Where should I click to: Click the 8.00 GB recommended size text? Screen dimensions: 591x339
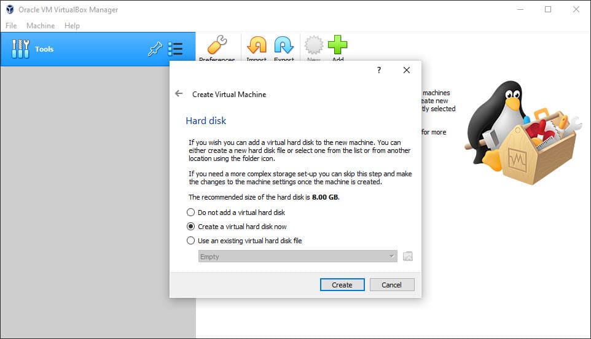pos(325,197)
